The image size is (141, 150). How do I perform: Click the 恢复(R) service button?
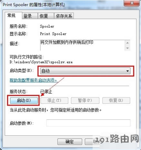[116, 100]
